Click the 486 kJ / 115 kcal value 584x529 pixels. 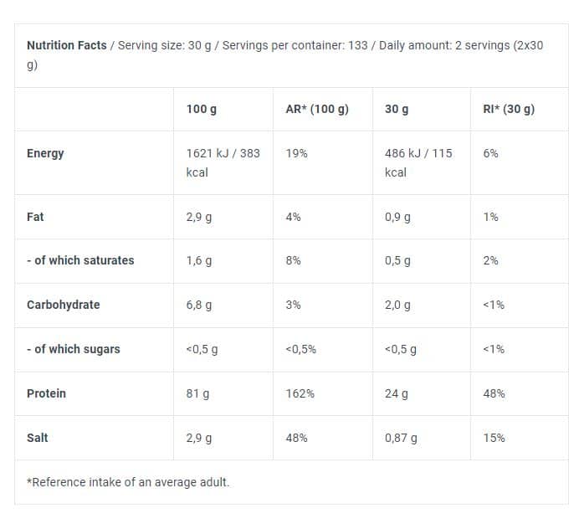click(418, 162)
